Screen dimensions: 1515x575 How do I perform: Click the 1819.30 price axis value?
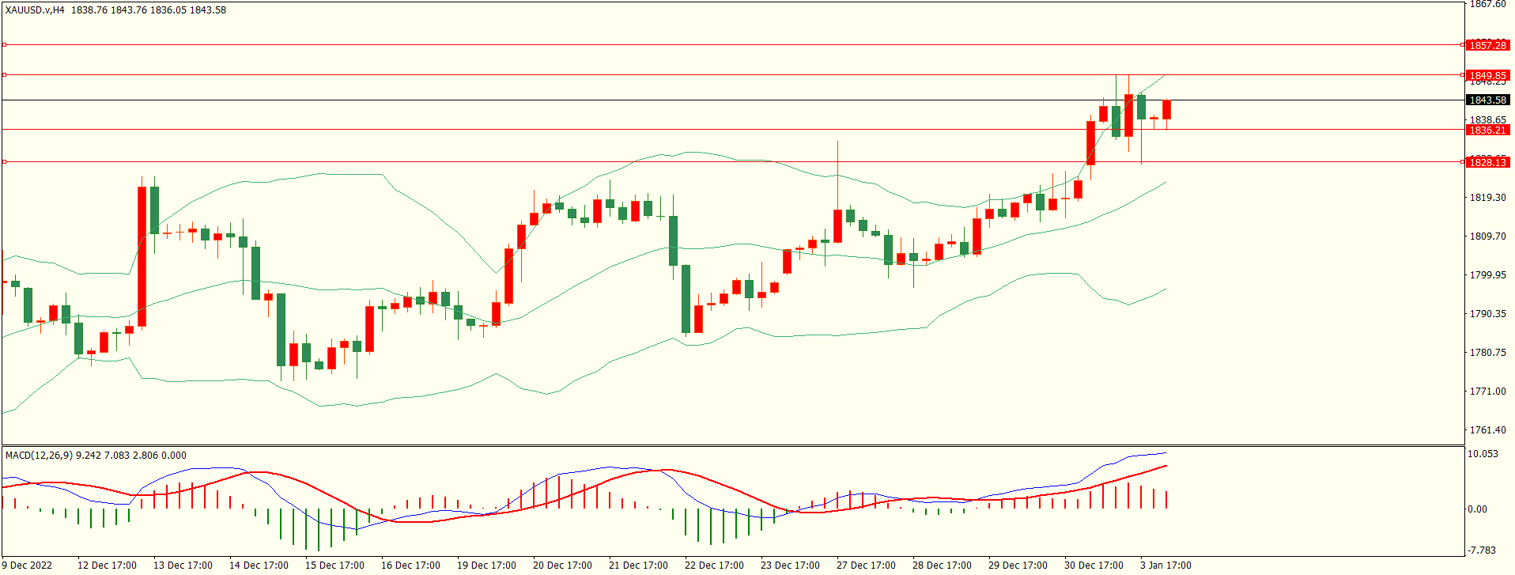[1487, 198]
